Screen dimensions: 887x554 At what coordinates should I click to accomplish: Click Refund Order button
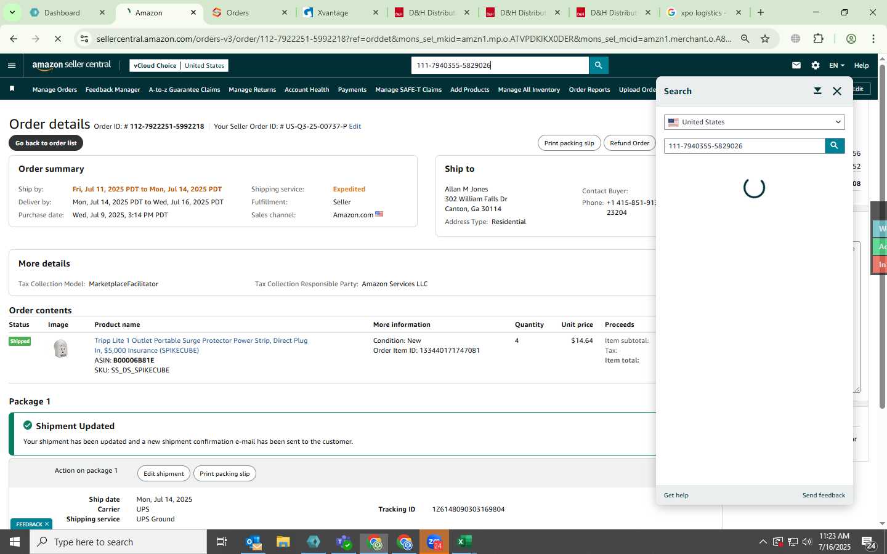(630, 143)
